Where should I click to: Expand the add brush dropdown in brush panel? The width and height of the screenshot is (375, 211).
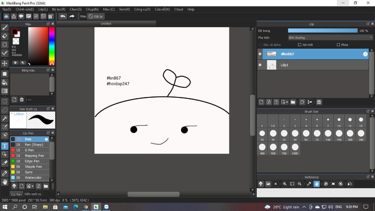click(x=32, y=186)
